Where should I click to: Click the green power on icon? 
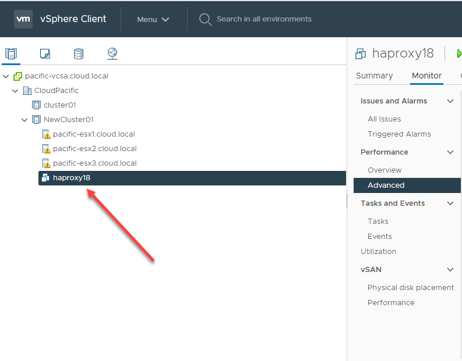[x=459, y=53]
